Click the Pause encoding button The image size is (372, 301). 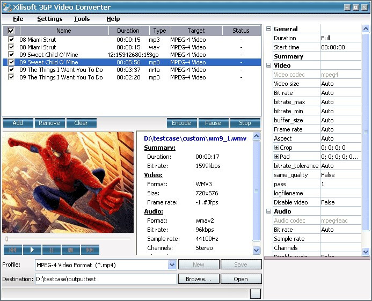tap(214, 123)
